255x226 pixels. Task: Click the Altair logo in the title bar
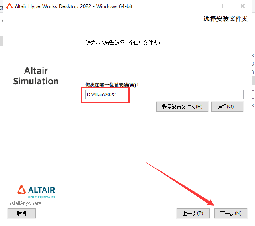[10, 6]
